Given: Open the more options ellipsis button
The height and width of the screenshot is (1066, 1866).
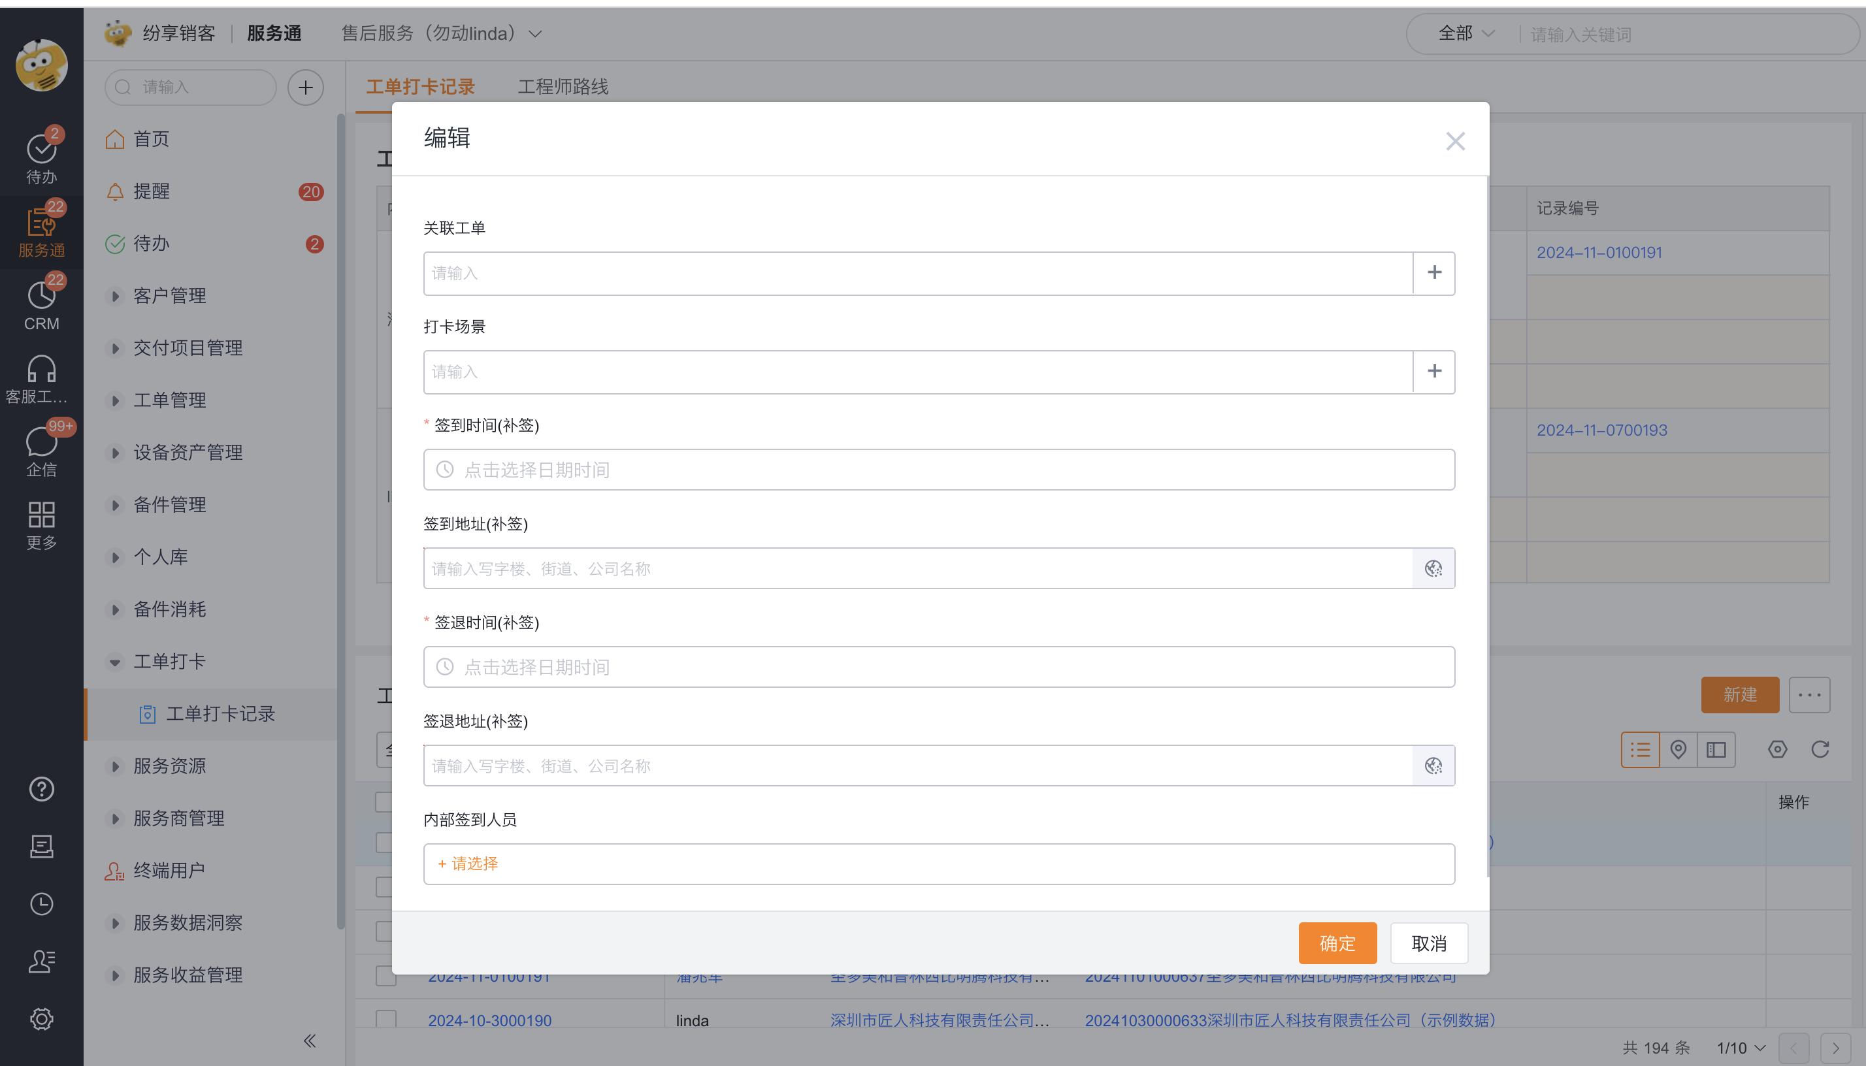Looking at the screenshot, I should 1809,695.
